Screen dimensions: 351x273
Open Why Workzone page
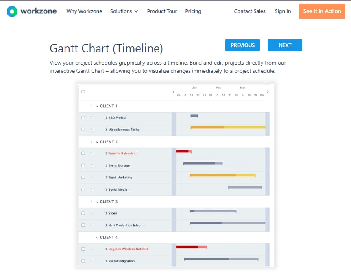84,11
